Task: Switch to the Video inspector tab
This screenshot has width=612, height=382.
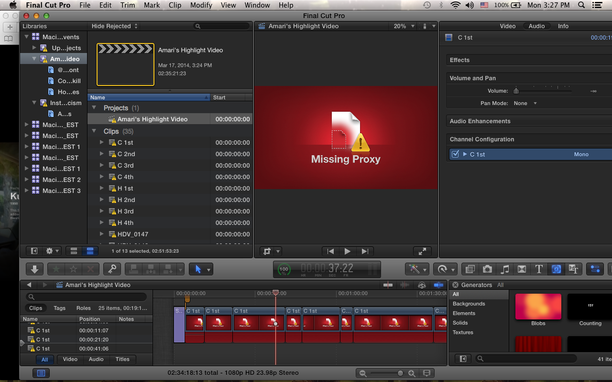Action: tap(508, 26)
